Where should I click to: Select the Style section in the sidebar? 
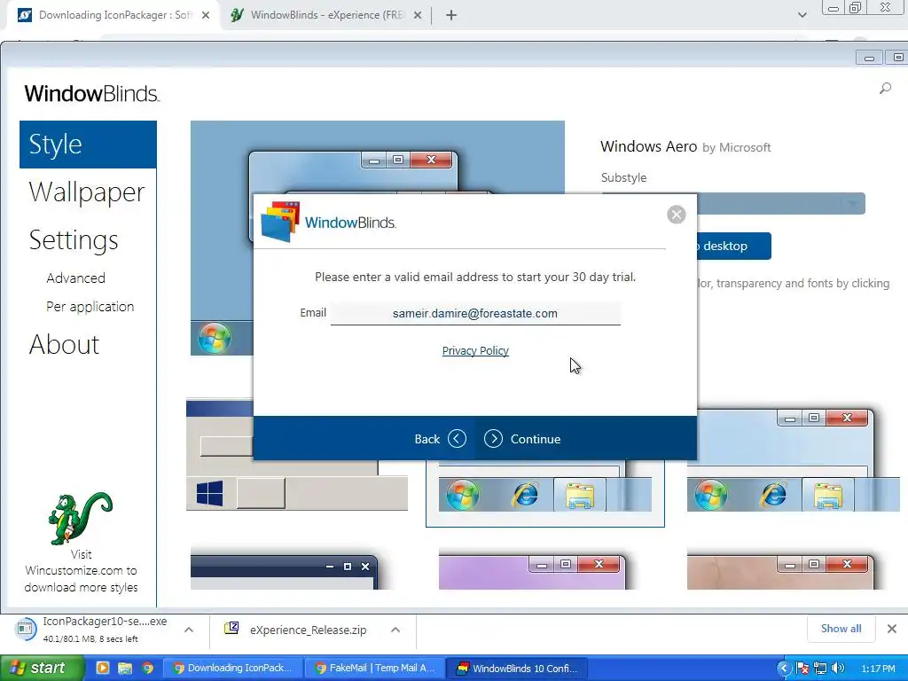click(x=88, y=145)
